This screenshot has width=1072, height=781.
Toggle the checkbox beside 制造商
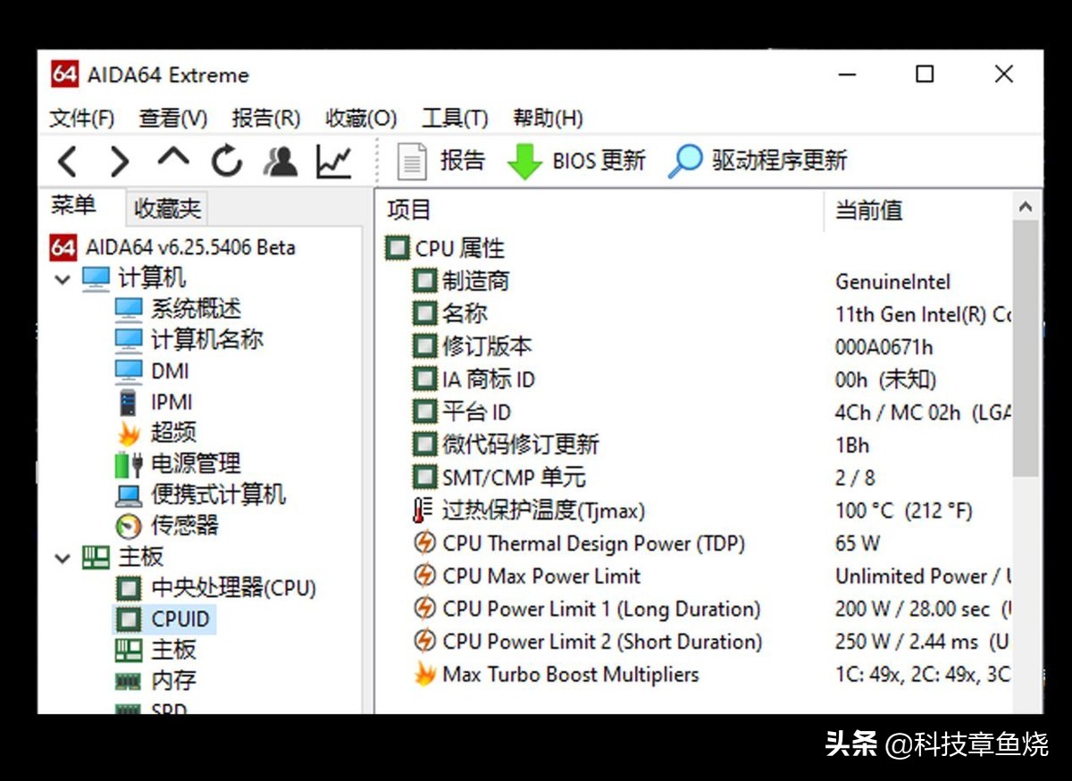click(423, 280)
